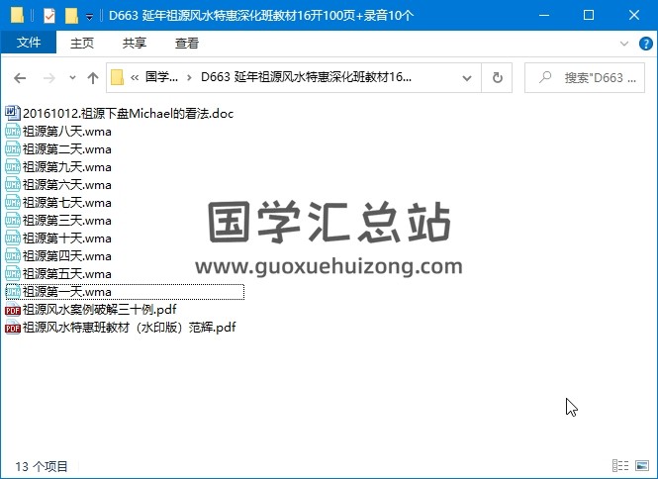Switch to large icons view in status bar
Viewport: 658px width, 479px height.
[x=641, y=465]
